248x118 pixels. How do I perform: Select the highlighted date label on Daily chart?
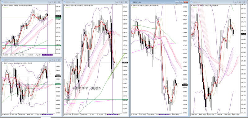112,115
